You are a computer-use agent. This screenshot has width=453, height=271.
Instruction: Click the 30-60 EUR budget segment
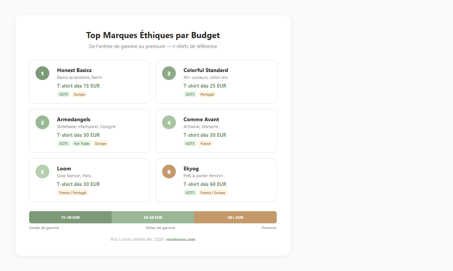153,217
